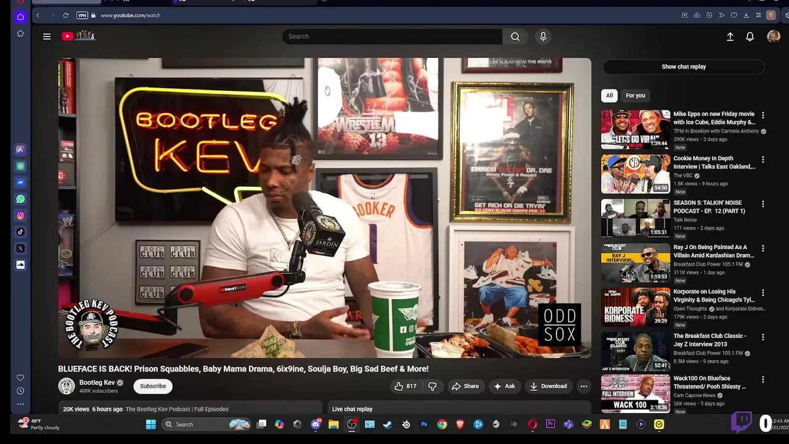Open options for Ray J video
The image size is (789, 444).
[763, 249]
